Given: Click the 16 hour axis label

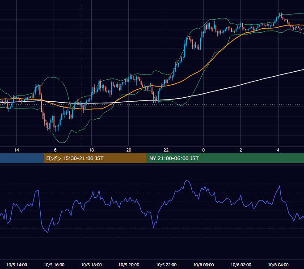Looking at the screenshot, I should coord(54,150).
